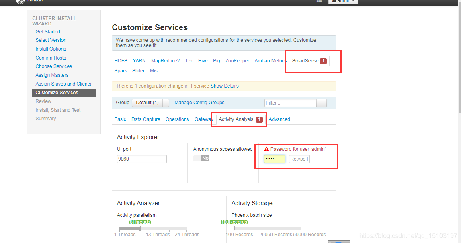Go to Select Version wizard step
This screenshot has width=461, height=243.
tap(51, 40)
